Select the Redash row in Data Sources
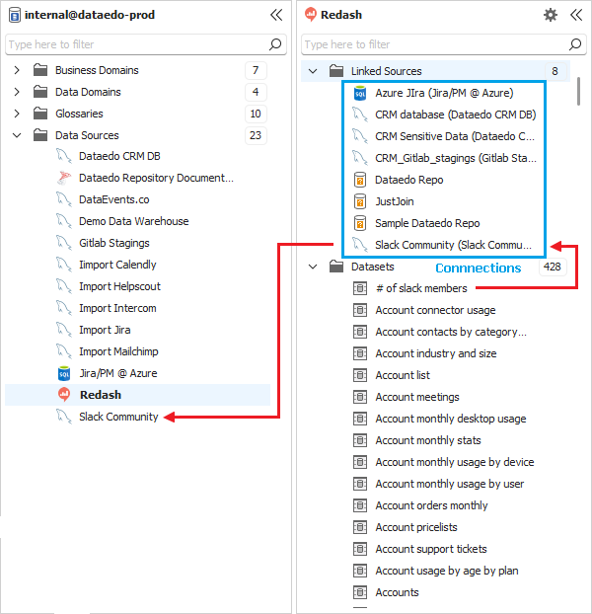 137,395
